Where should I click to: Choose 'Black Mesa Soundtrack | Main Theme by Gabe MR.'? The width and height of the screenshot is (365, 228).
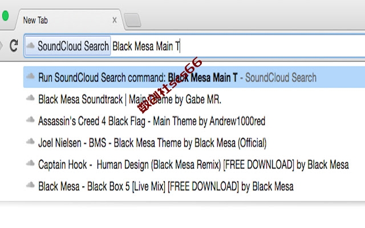pos(194,99)
